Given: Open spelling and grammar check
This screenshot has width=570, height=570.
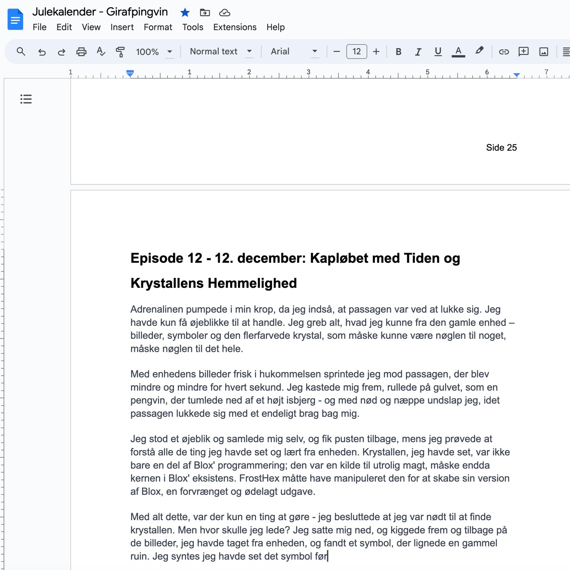Looking at the screenshot, I should pos(101,52).
